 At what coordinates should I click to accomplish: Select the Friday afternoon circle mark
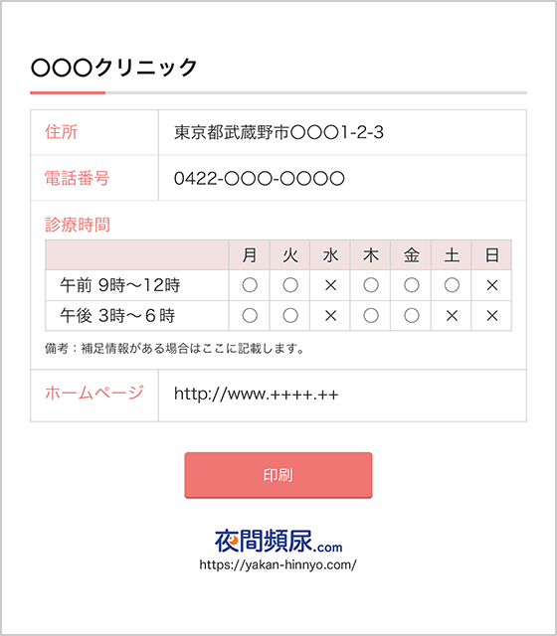411,316
